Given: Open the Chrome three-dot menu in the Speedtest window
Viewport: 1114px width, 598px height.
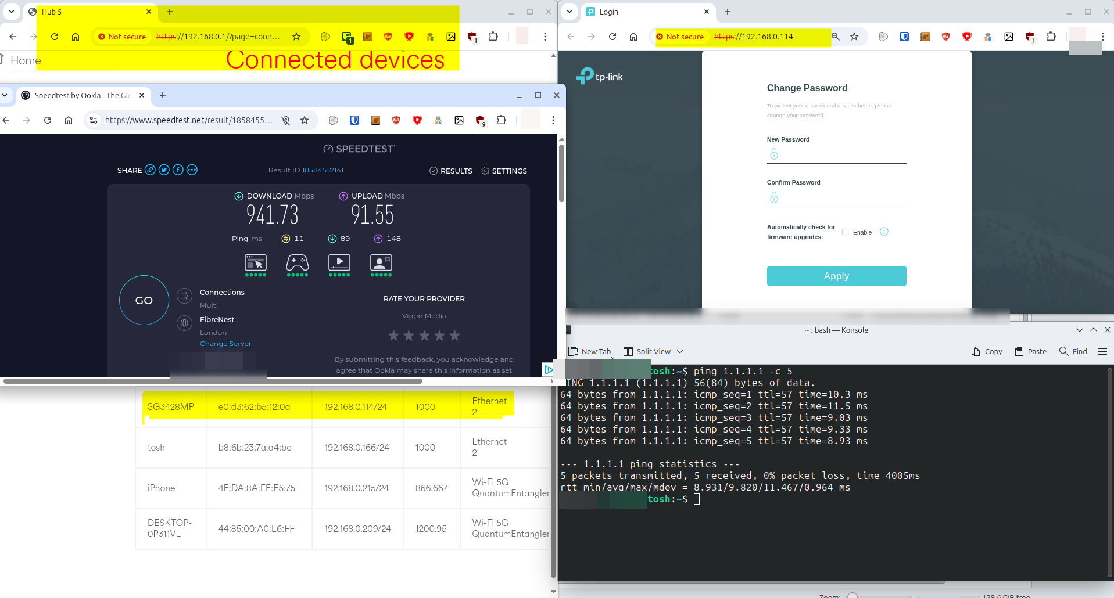Looking at the screenshot, I should 553,120.
